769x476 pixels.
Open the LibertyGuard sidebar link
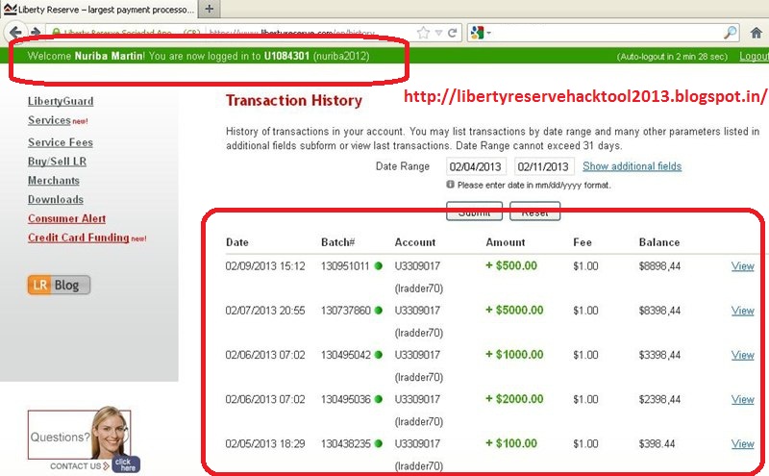point(61,101)
